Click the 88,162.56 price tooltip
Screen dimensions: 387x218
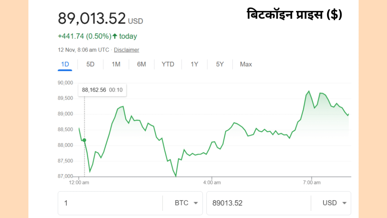102,90
